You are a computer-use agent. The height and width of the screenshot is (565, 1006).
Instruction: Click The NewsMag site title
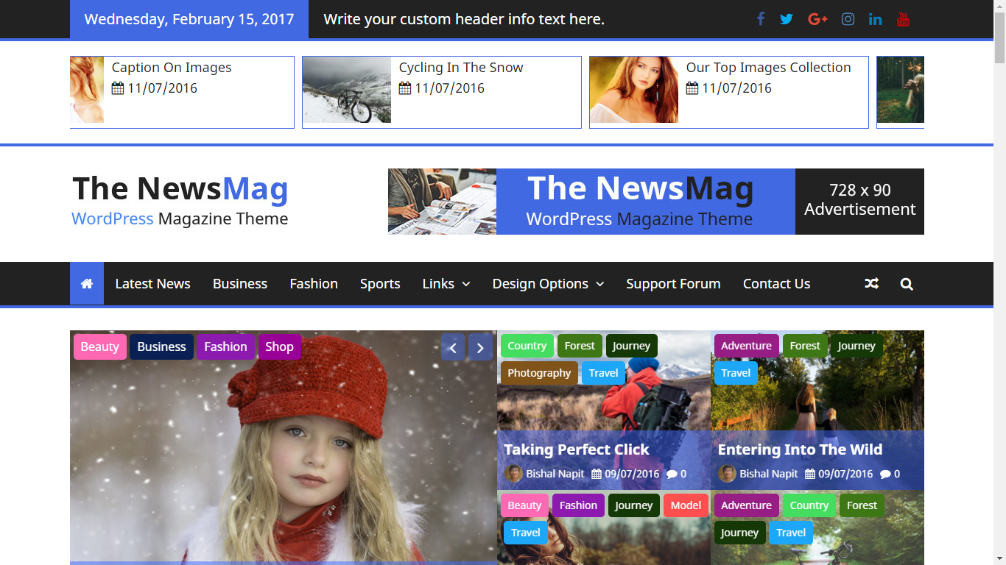click(180, 188)
